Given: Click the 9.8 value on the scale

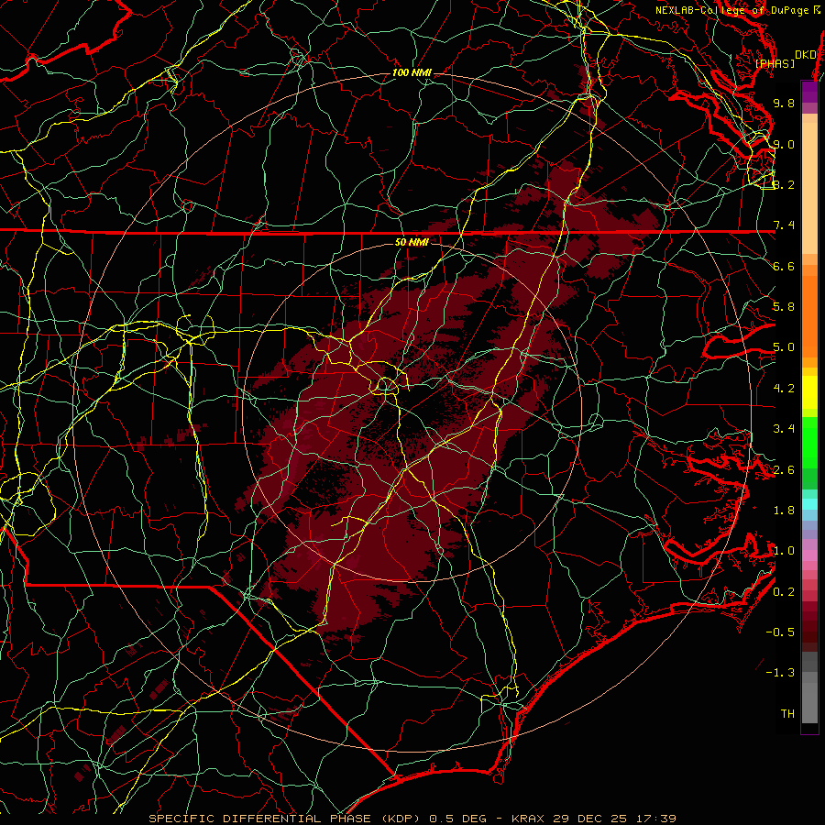Looking at the screenshot, I should pyautogui.click(x=784, y=103).
